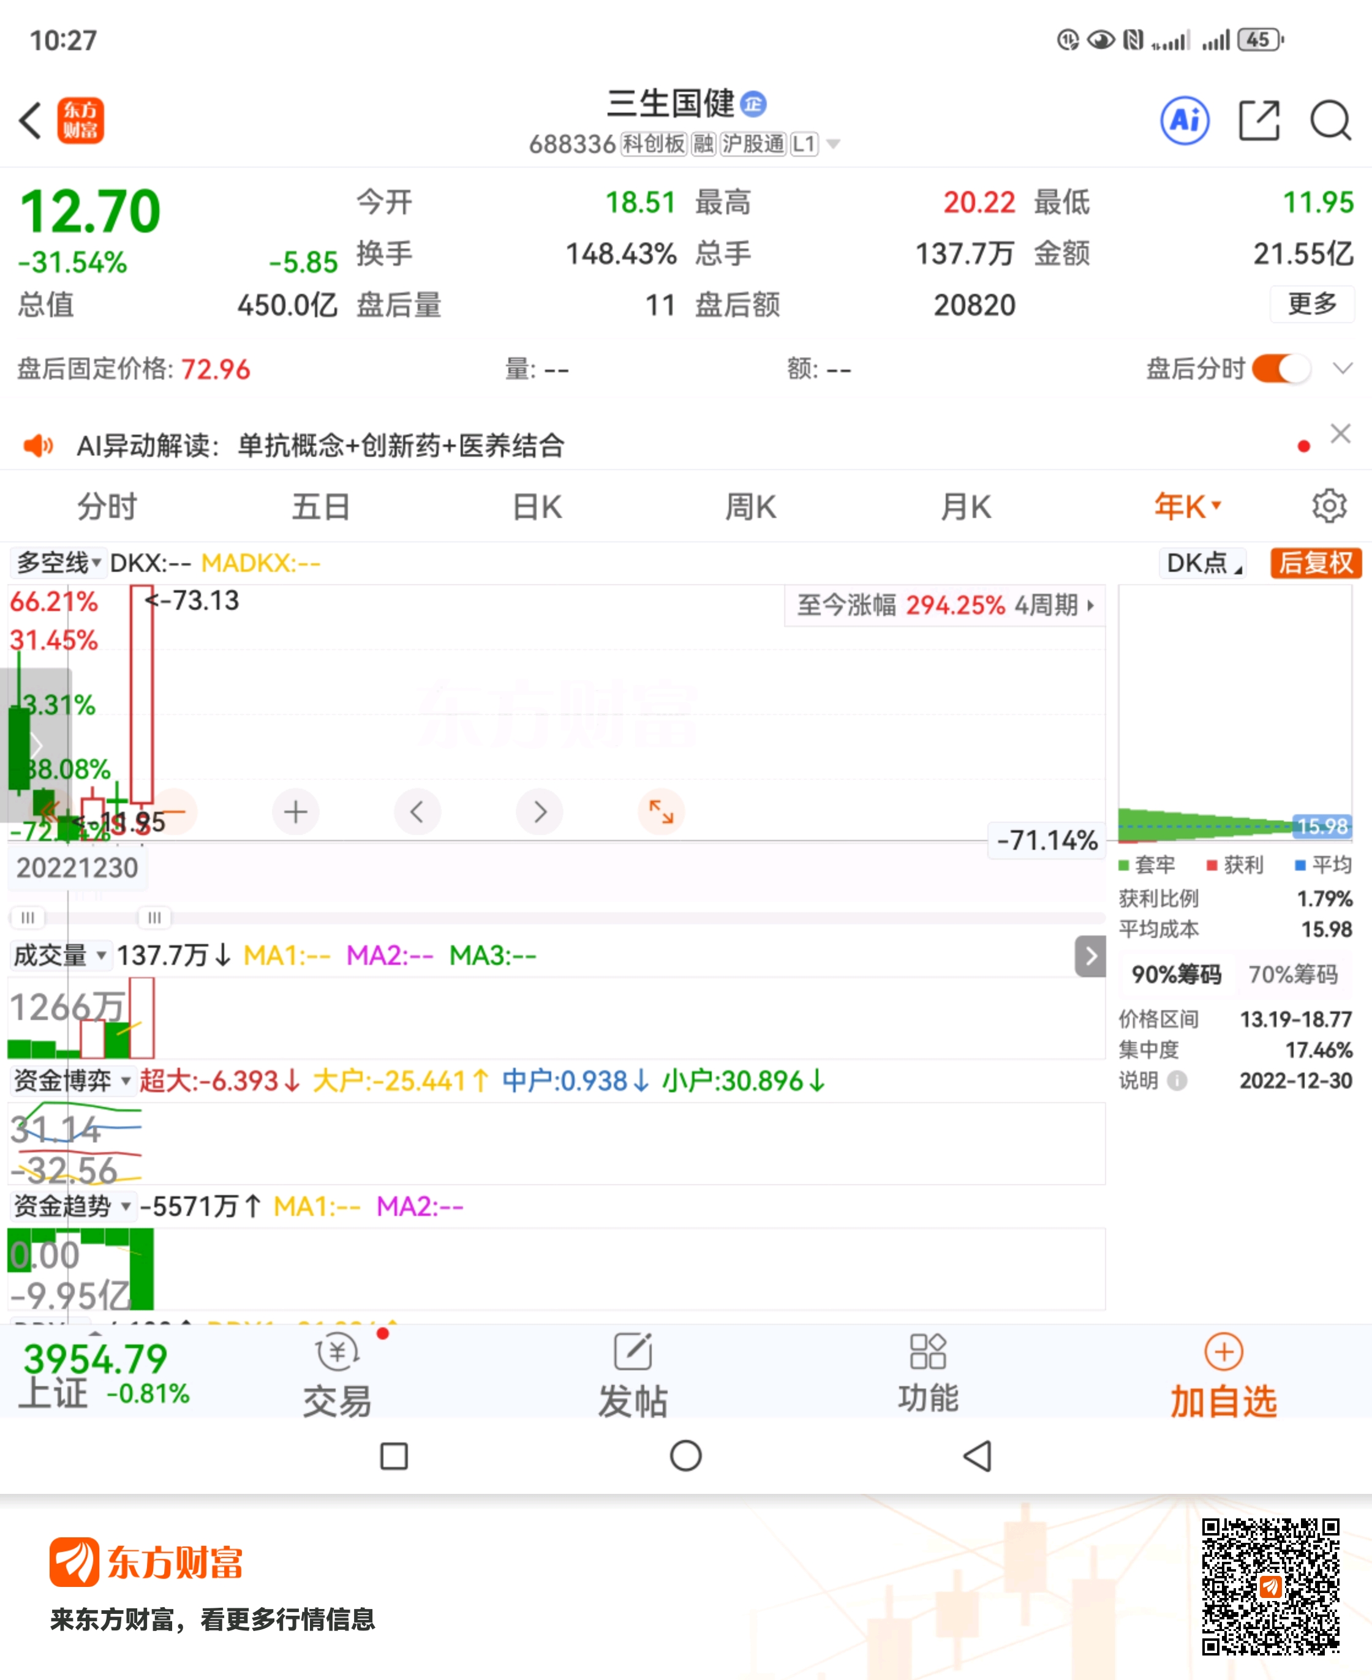Toggle 后复权 price adjustment
The image size is (1372, 1680).
coord(1315,563)
